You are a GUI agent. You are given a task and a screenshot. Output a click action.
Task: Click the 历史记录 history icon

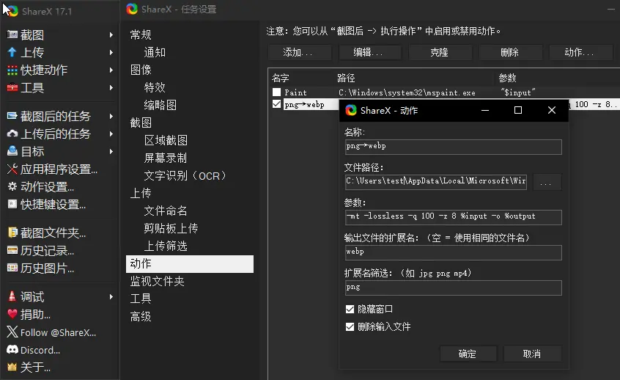12,251
